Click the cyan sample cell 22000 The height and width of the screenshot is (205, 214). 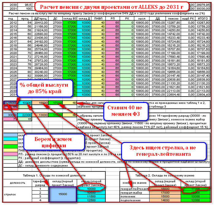pos(25,115)
